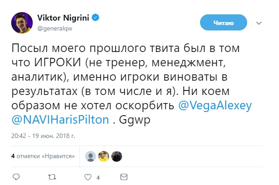
Task: Like the tweet with the heart icon
Action: click(88, 176)
